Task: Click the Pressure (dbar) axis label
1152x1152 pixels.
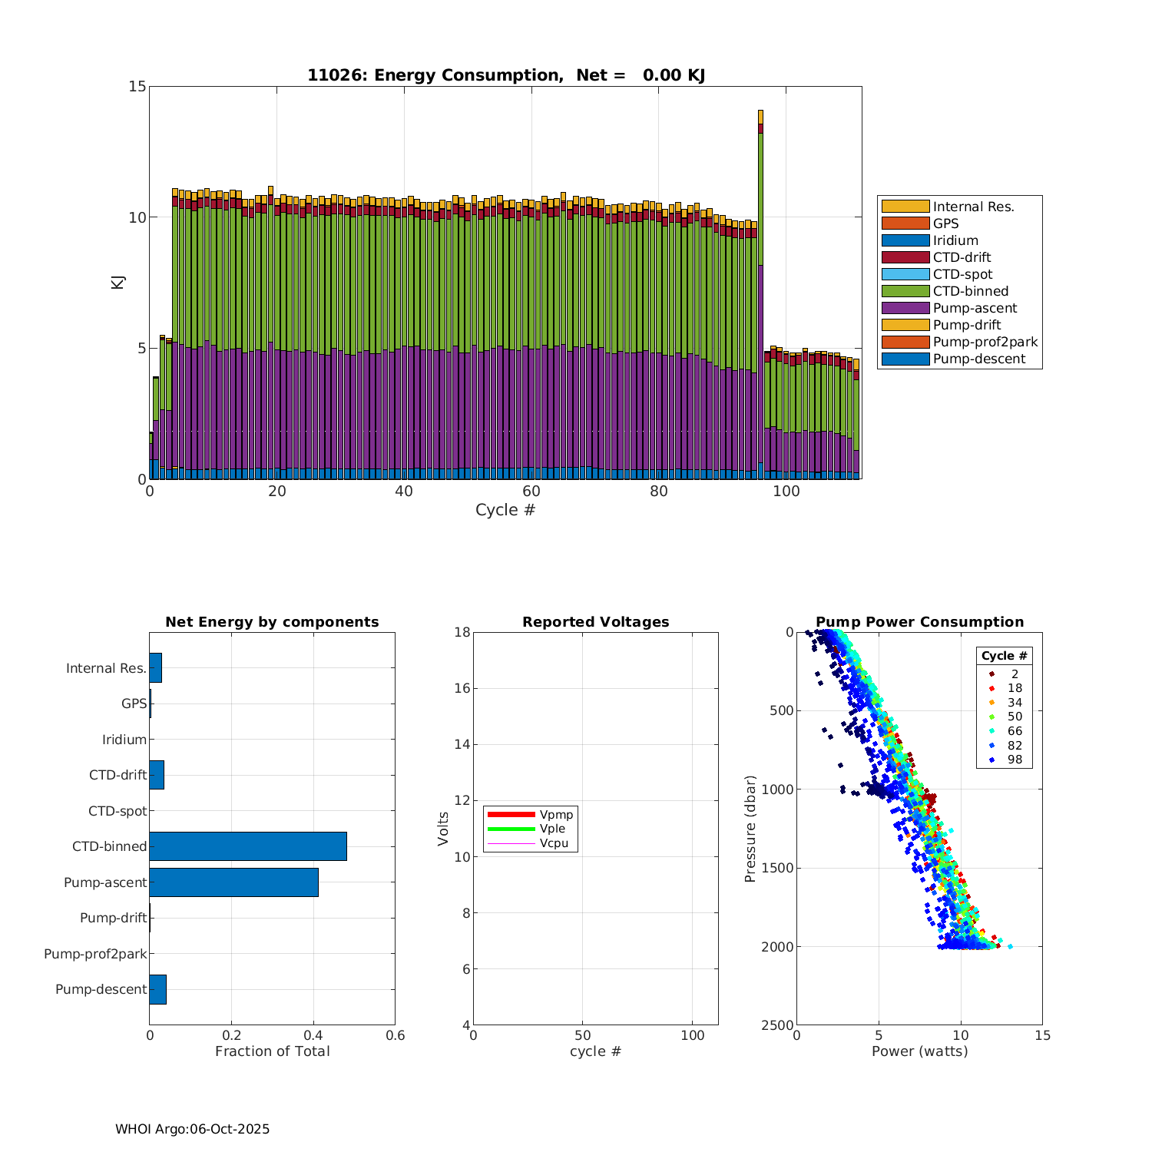Action: pyautogui.click(x=750, y=828)
